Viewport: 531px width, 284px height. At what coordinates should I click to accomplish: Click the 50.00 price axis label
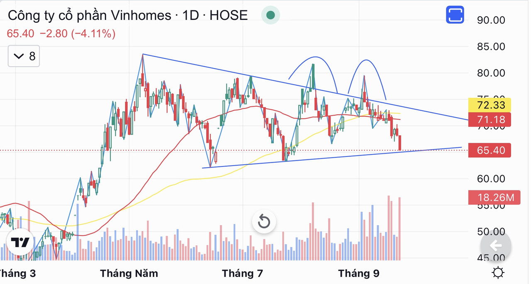[491, 232]
